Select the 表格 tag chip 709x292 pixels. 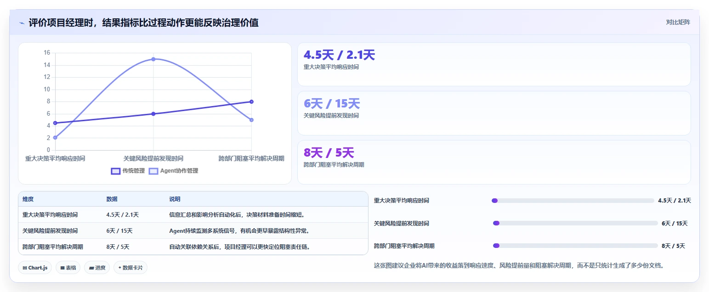tap(68, 268)
